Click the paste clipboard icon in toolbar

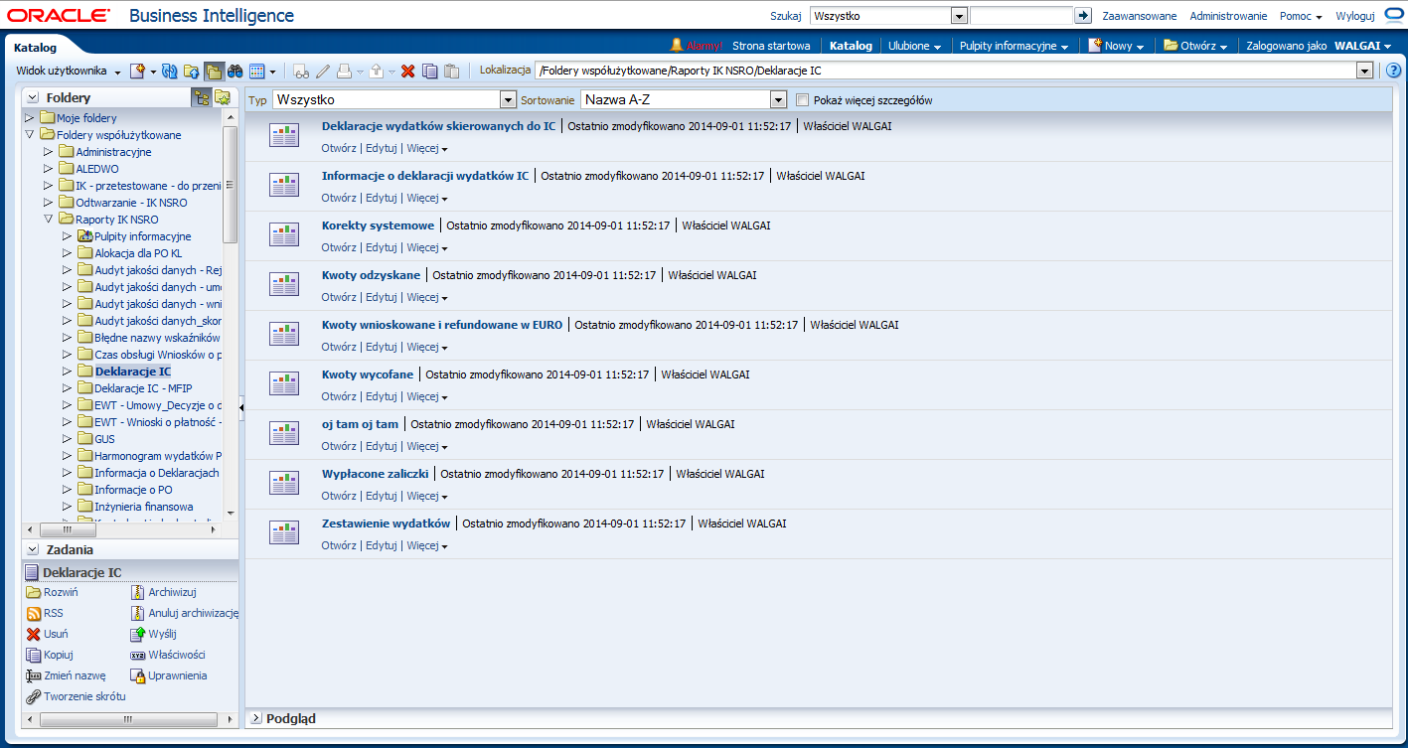[x=451, y=71]
